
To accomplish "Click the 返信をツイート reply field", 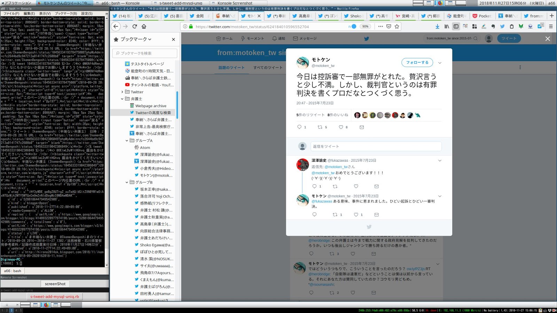I will [376, 146].
